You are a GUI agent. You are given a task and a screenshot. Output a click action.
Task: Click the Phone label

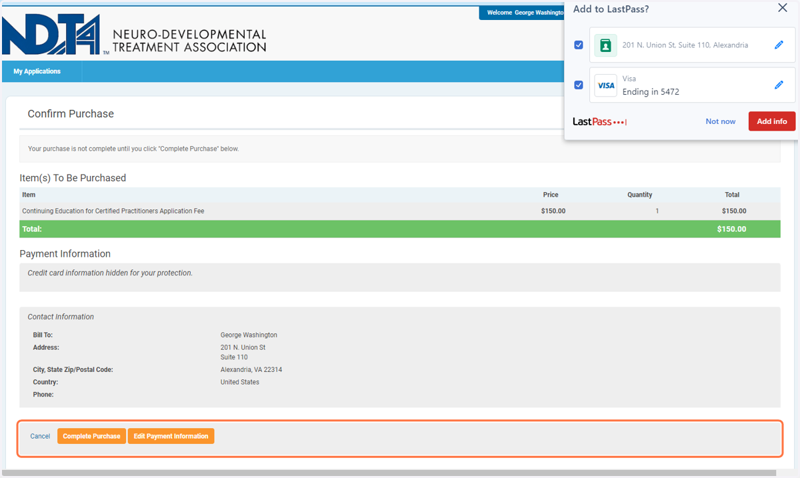click(43, 395)
